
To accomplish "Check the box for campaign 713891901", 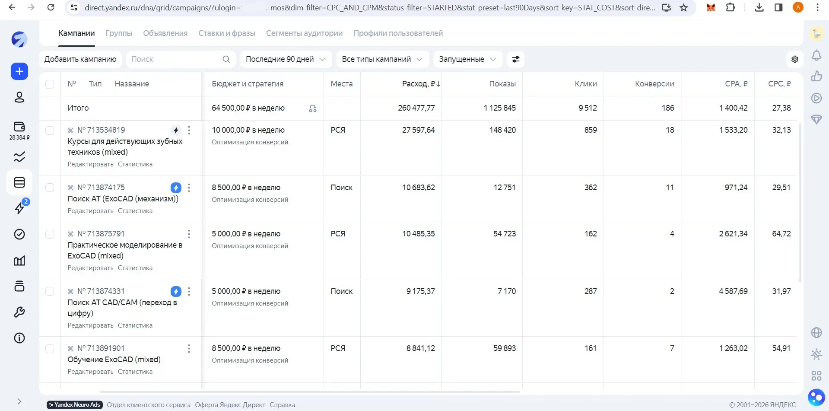I will pyautogui.click(x=50, y=348).
